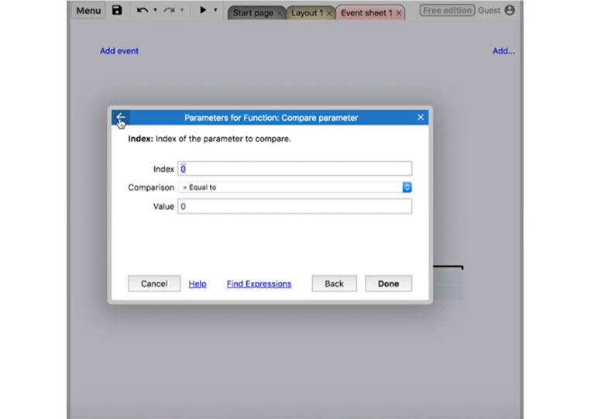
Task: Click the Add event link
Action: (x=119, y=51)
